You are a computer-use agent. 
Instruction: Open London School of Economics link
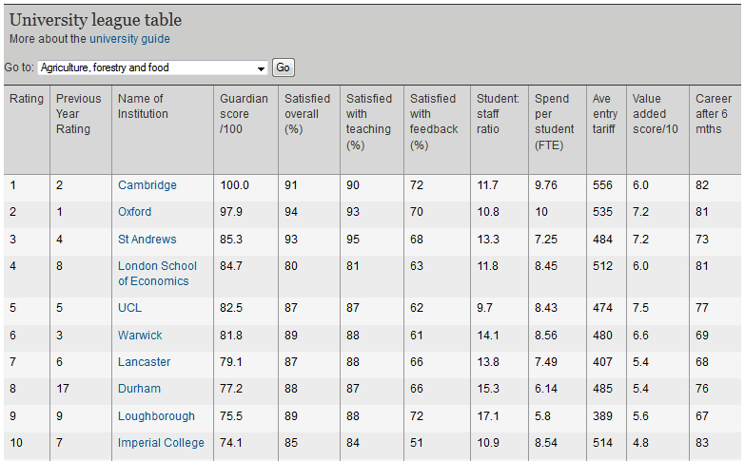(157, 274)
